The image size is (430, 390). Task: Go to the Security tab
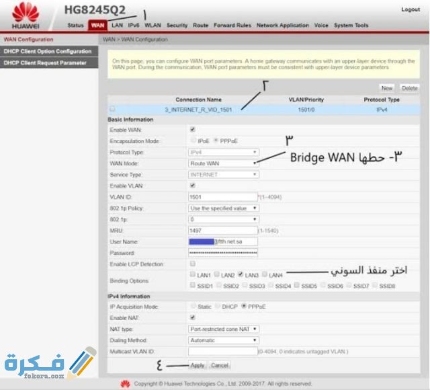pos(177,26)
